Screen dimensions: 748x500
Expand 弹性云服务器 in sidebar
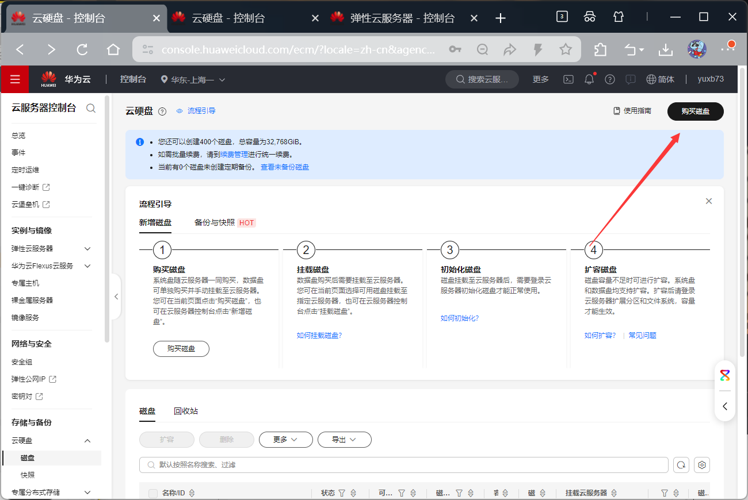(x=87, y=249)
